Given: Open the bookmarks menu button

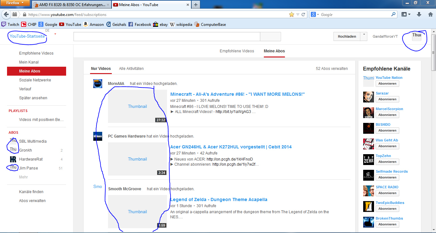Looking at the screenshot, I should [406, 14].
